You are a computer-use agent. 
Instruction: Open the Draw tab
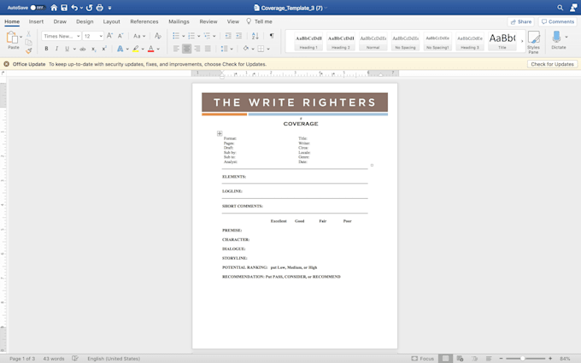click(60, 21)
